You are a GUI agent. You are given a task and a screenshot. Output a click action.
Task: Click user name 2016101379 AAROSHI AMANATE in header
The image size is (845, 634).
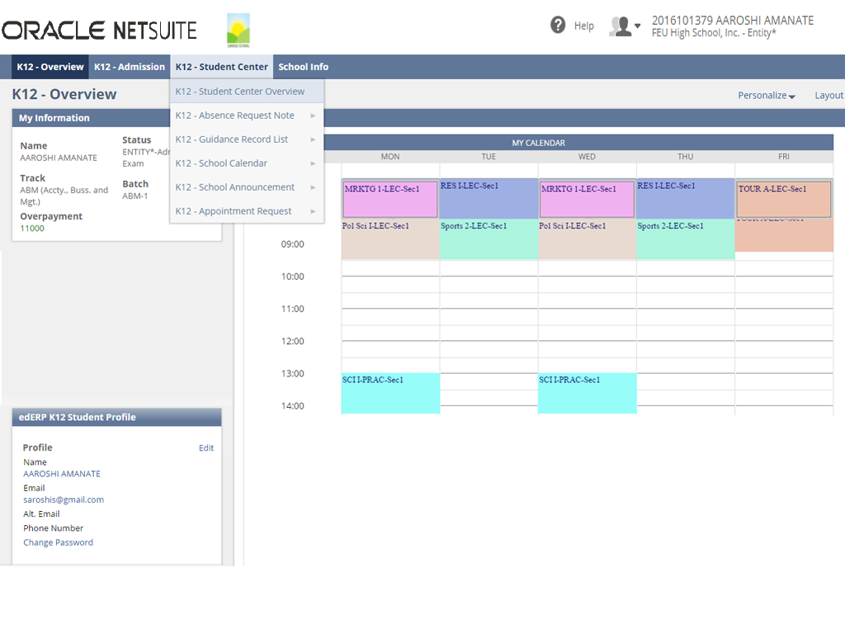click(733, 21)
